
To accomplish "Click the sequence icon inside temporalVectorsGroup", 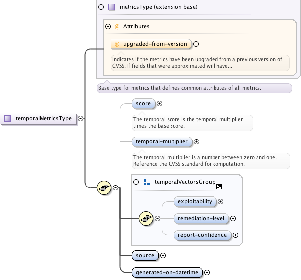I will (146, 218).
